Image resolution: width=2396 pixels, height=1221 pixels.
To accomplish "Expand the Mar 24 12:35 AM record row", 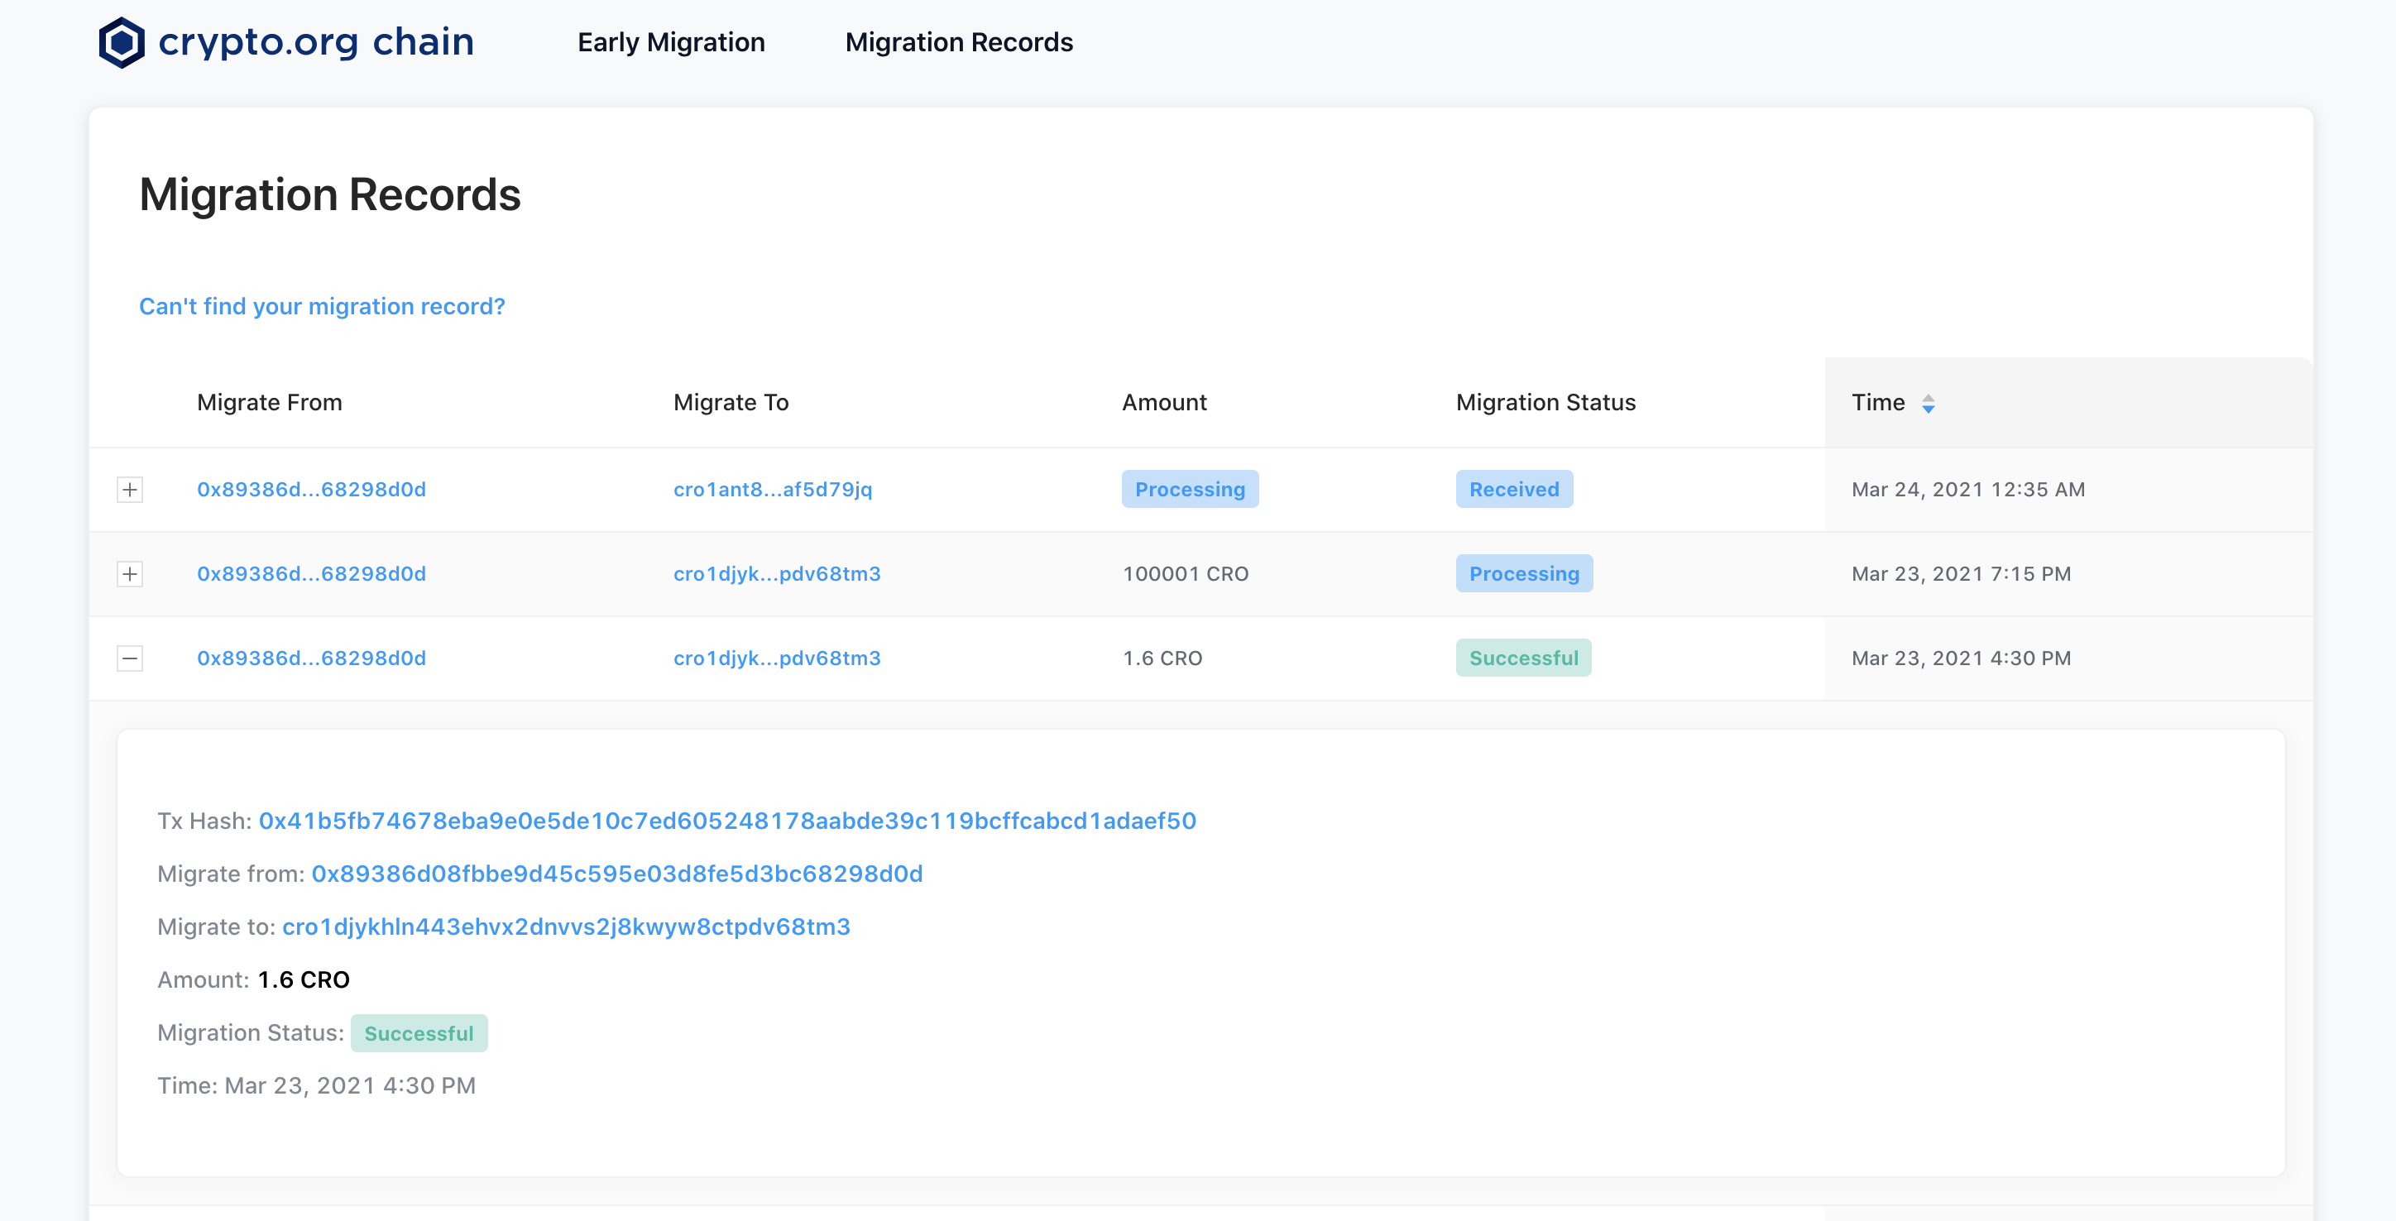I will click(130, 489).
